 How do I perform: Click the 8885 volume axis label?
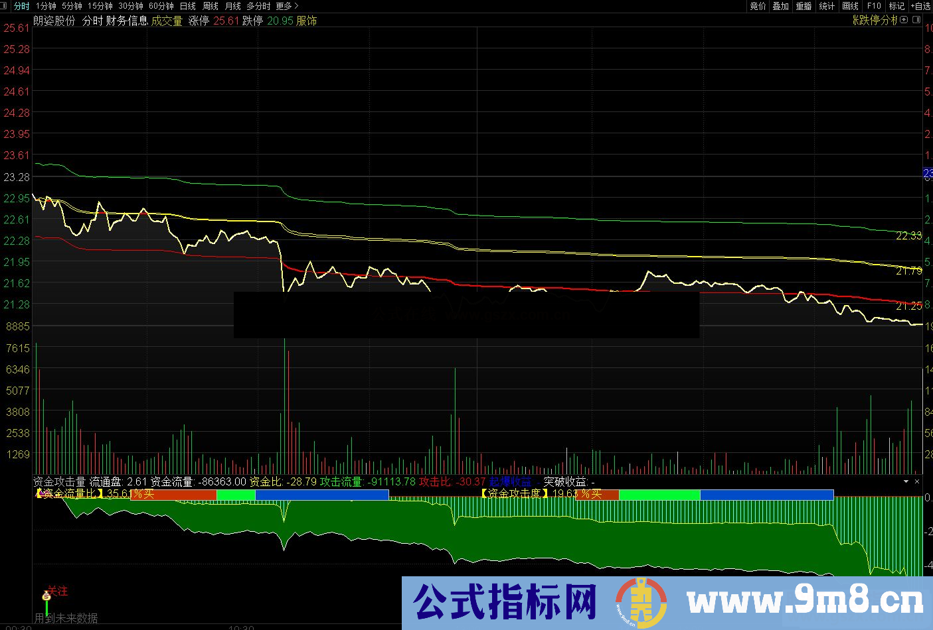(18, 326)
